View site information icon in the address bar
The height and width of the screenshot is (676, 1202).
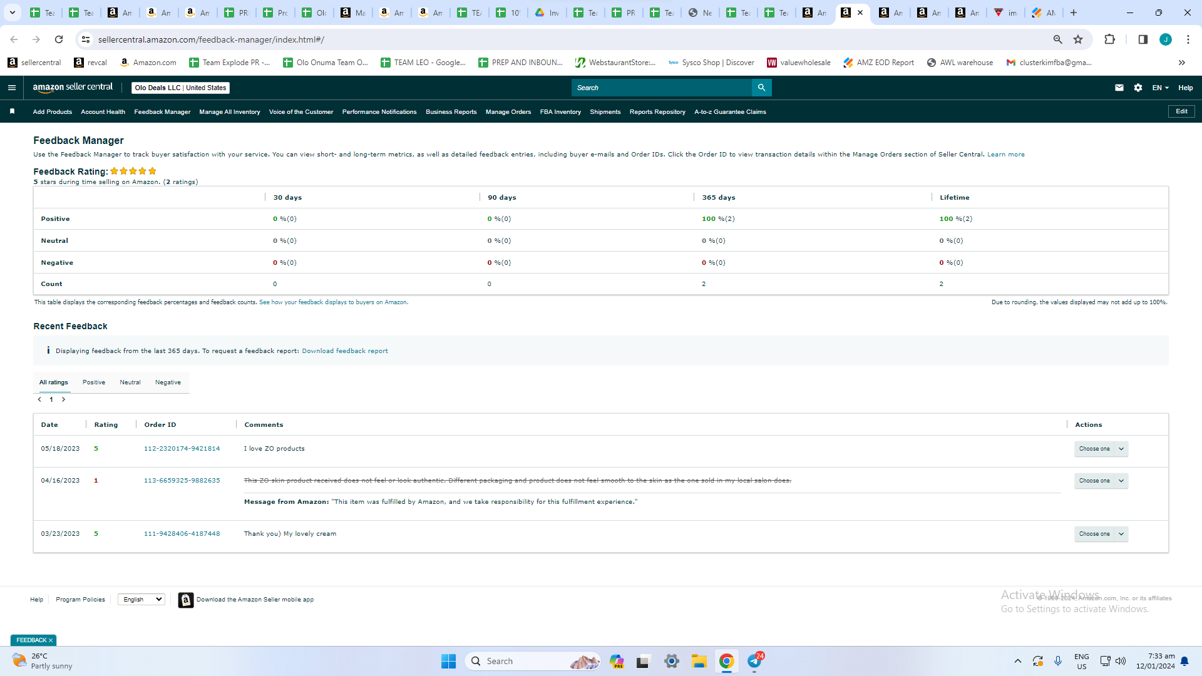pyautogui.click(x=86, y=39)
